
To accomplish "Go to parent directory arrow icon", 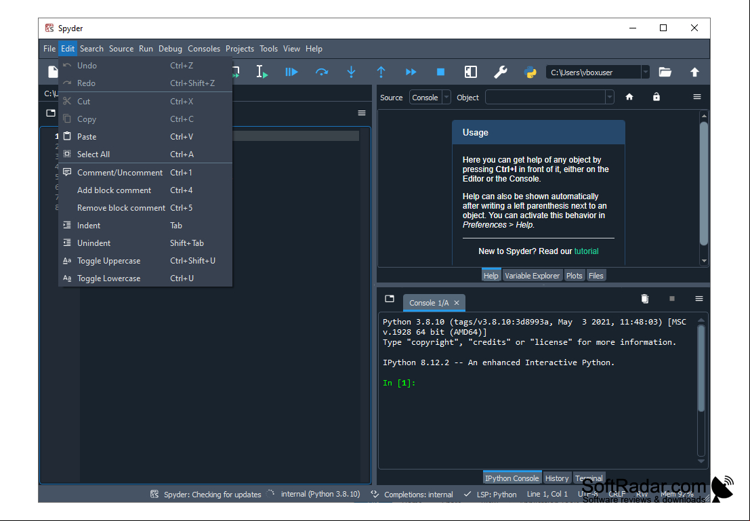I will click(x=694, y=72).
